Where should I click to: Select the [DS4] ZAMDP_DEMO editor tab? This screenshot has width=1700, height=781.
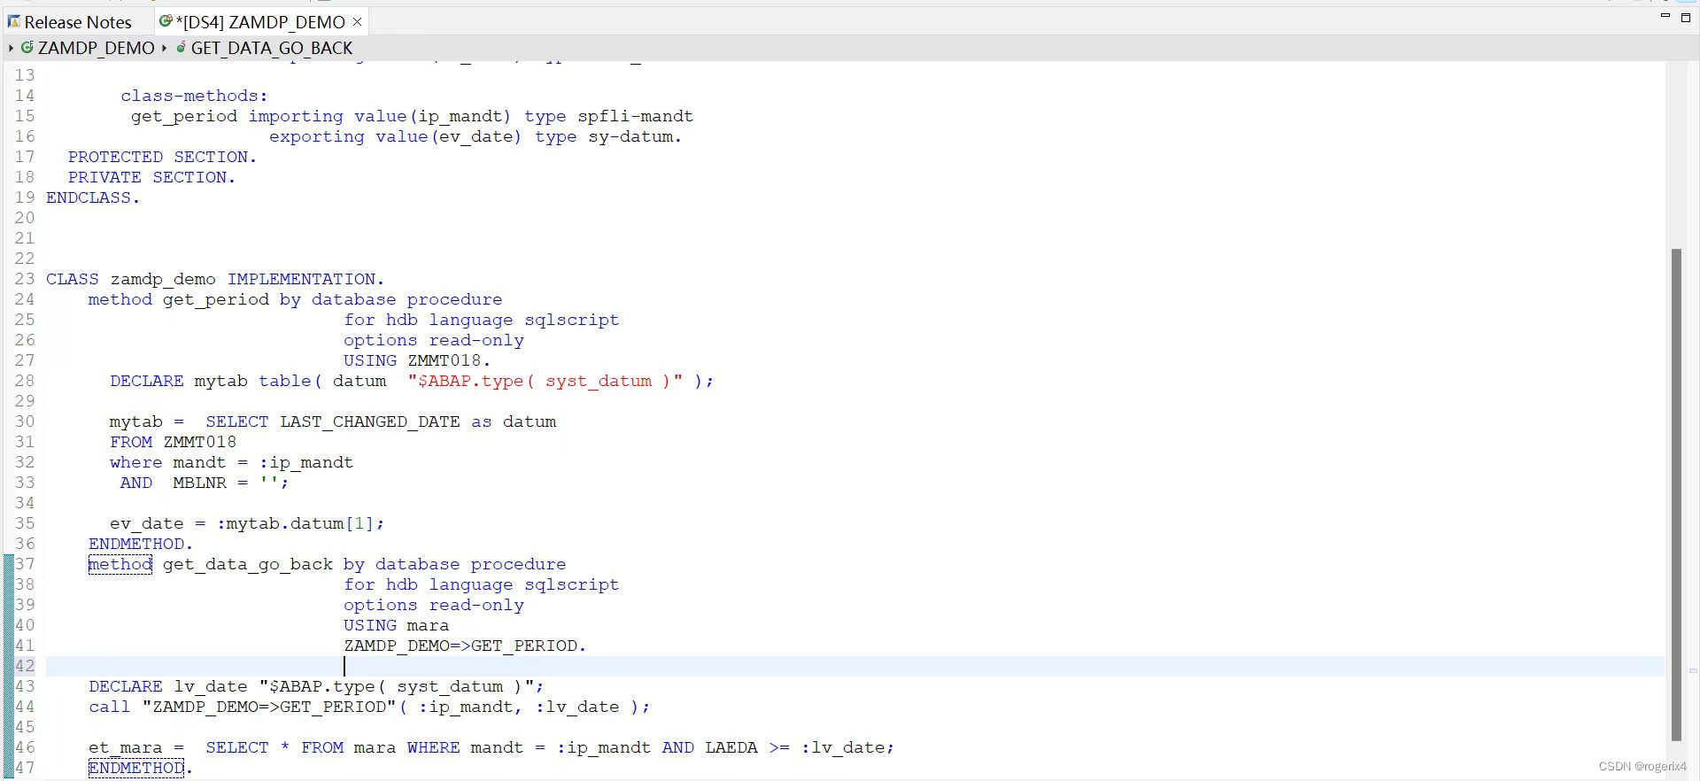(261, 22)
